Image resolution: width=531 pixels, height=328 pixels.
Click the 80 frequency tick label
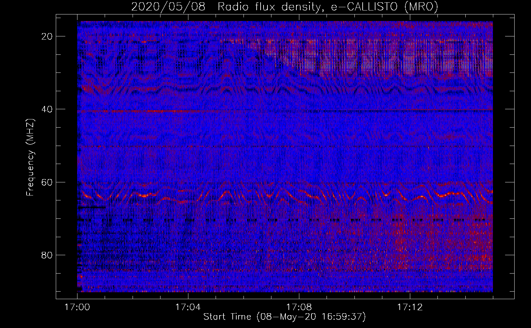(x=47, y=255)
